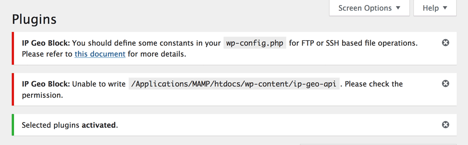Open the "this document" link

100,54
